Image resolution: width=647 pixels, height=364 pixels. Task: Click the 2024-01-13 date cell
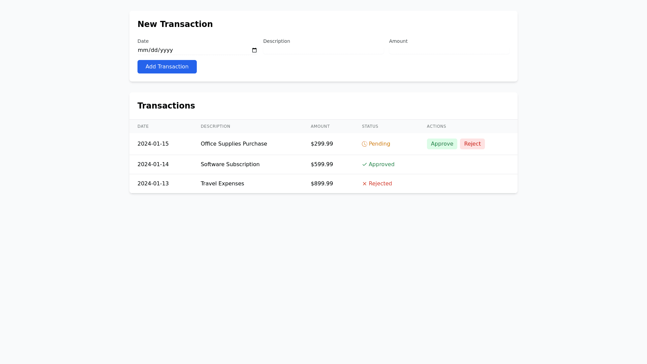point(153,184)
